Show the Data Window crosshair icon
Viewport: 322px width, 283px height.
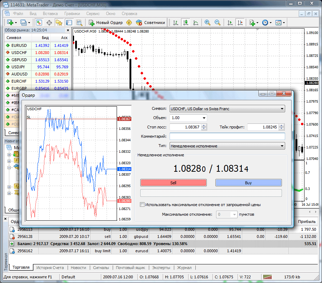49,23
